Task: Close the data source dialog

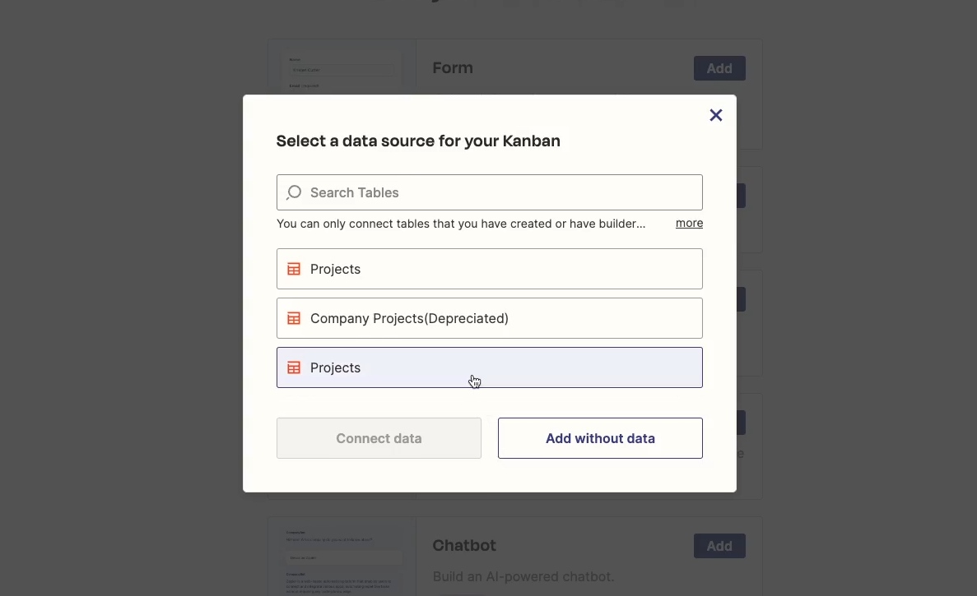Action: pos(716,115)
